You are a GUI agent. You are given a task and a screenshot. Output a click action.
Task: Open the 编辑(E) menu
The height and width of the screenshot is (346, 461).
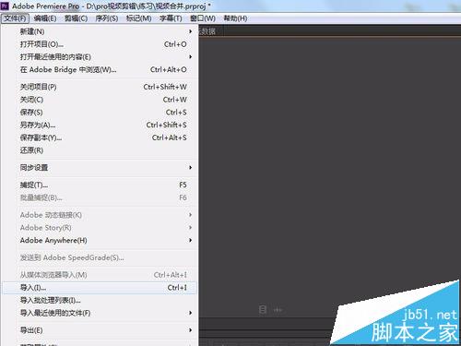[45, 18]
